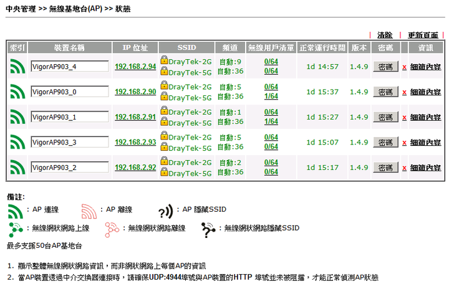The image size is (449, 284).
Task: Click the 更新頁面 refresh link
Action: tap(423, 35)
